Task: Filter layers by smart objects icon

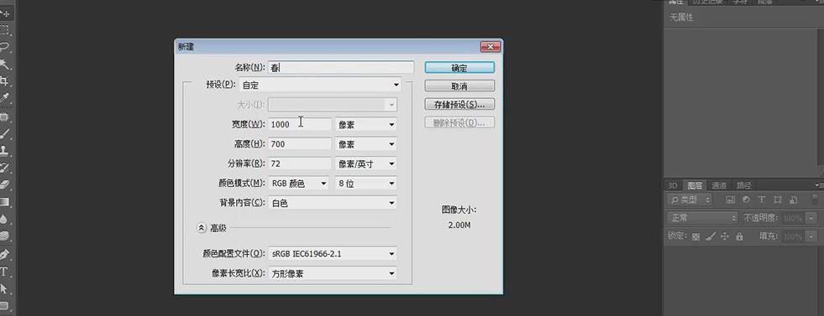Action: point(794,199)
